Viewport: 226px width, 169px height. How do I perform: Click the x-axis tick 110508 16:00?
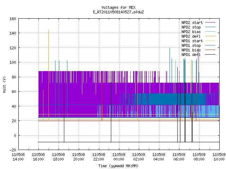pyautogui.click(x=38, y=157)
